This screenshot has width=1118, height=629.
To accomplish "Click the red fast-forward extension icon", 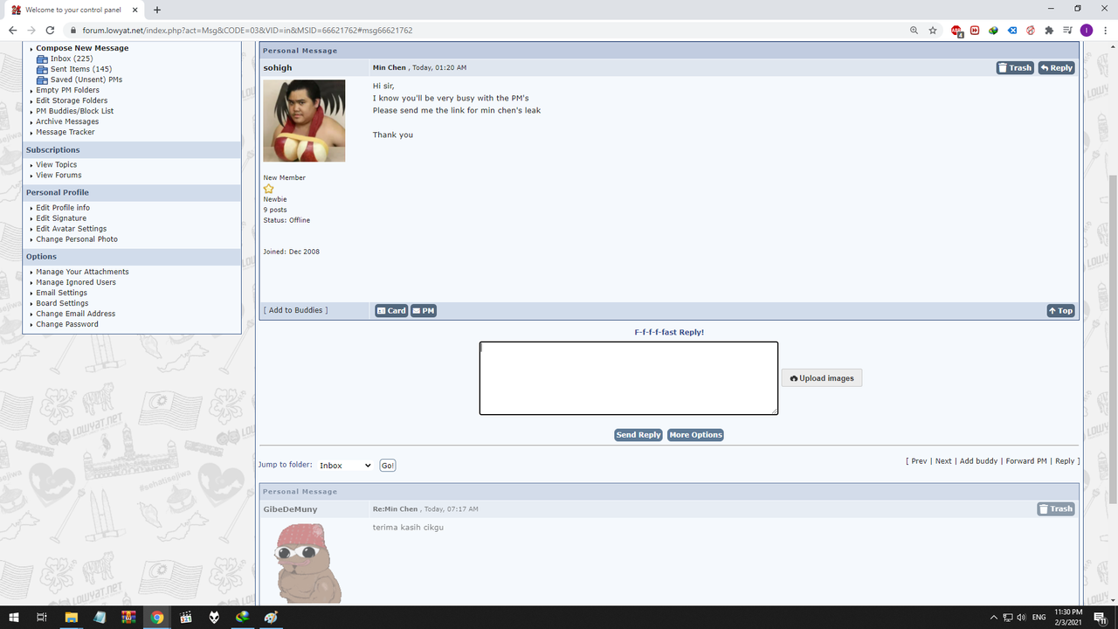I will (975, 31).
